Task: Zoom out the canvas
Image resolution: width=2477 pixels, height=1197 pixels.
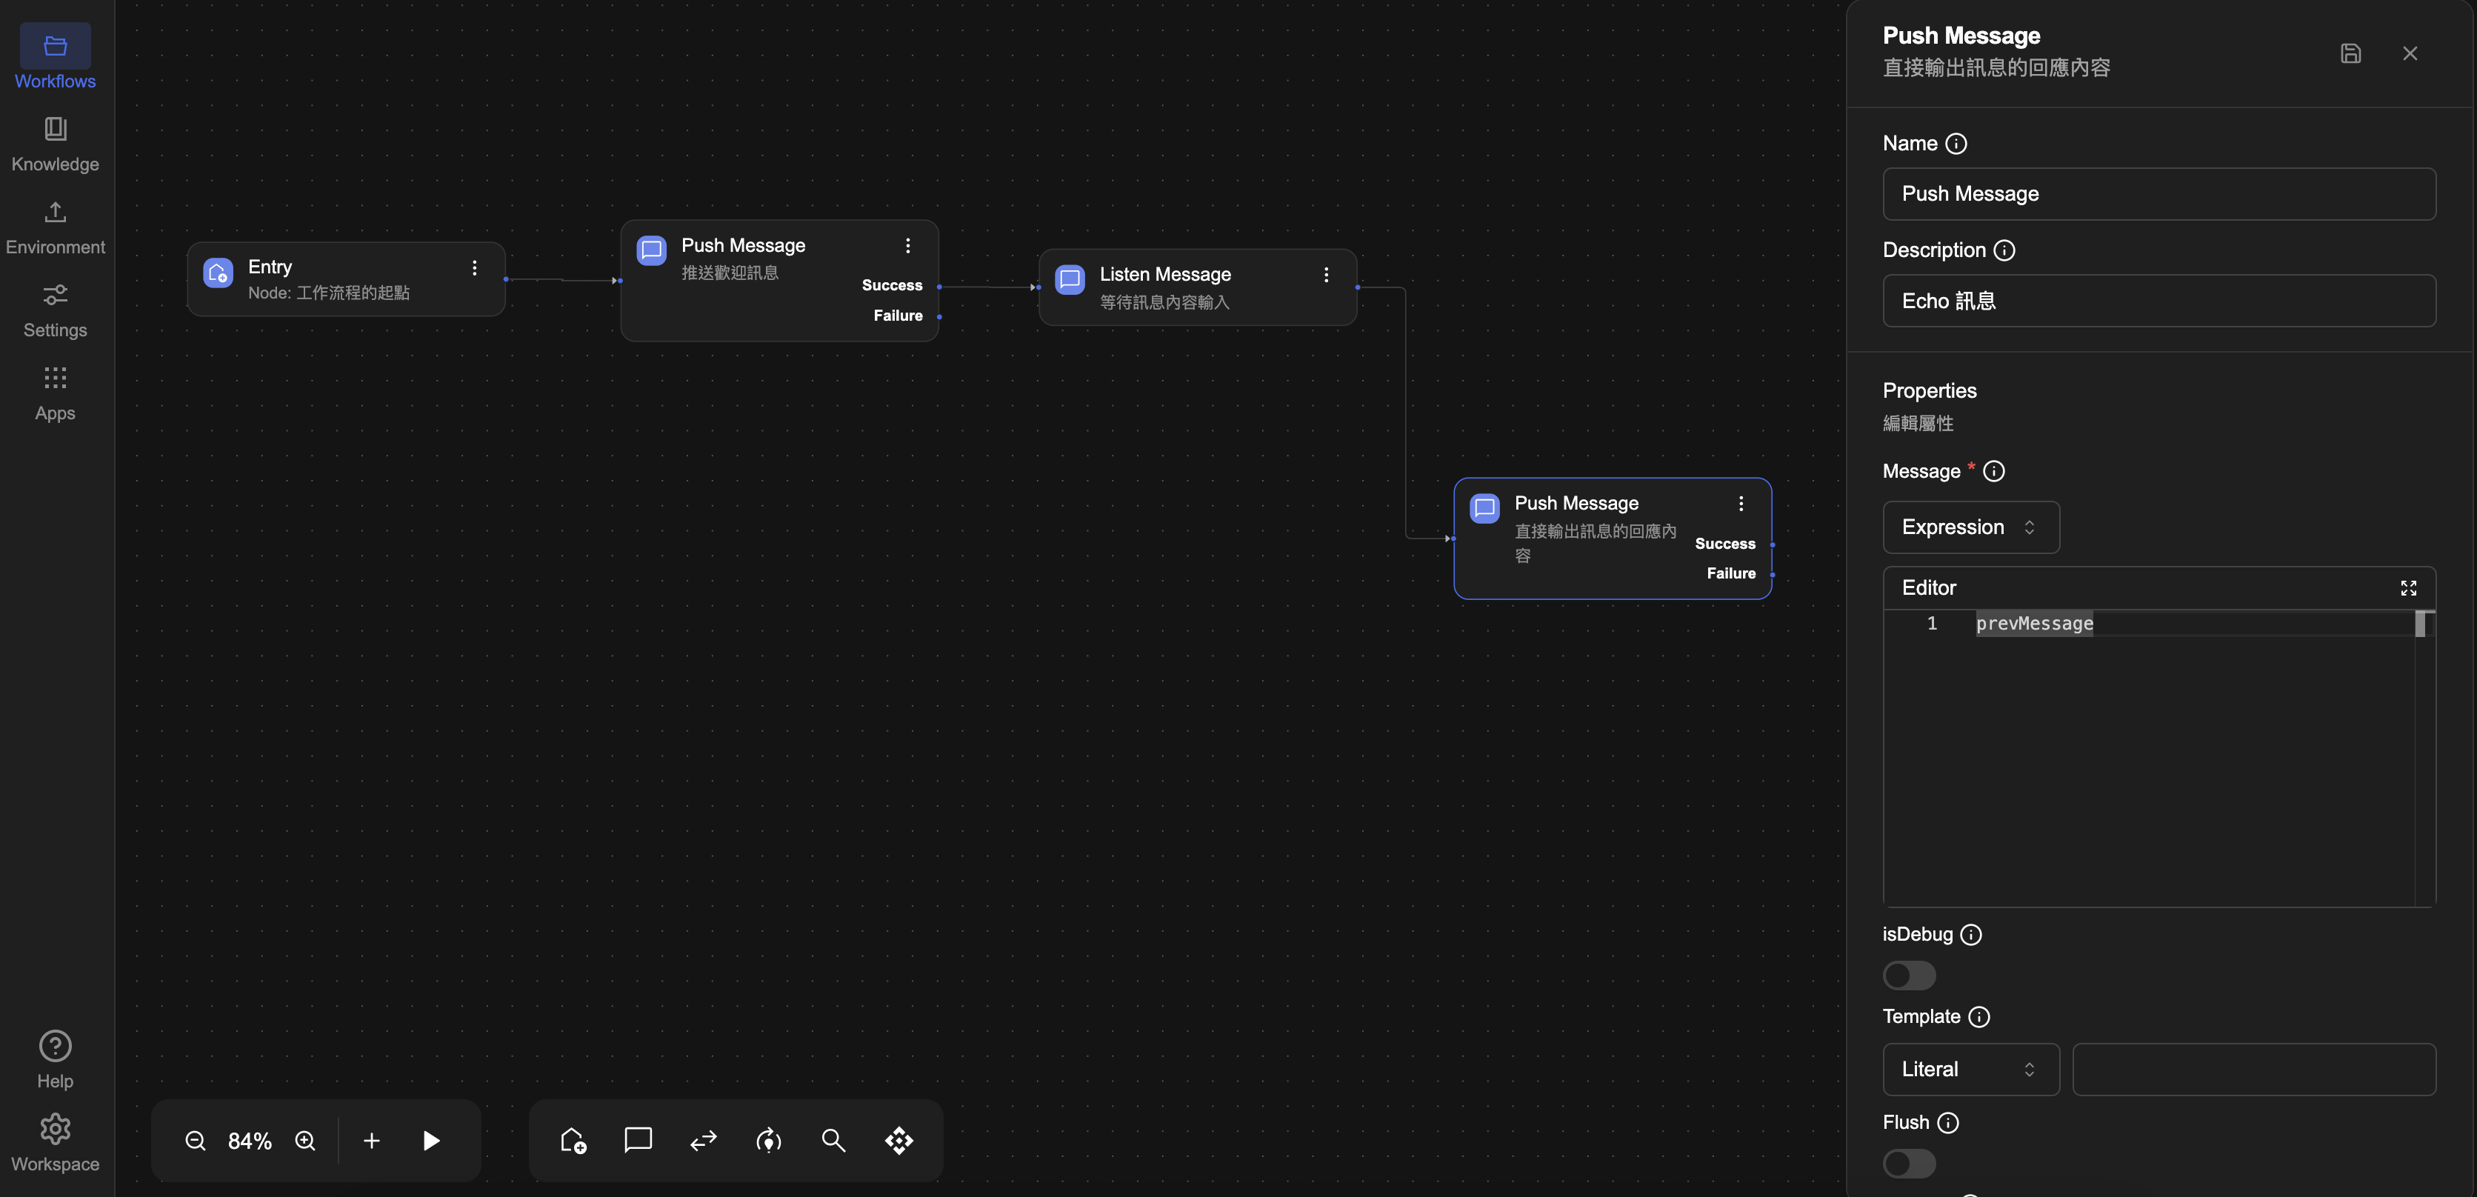Action: [x=196, y=1140]
